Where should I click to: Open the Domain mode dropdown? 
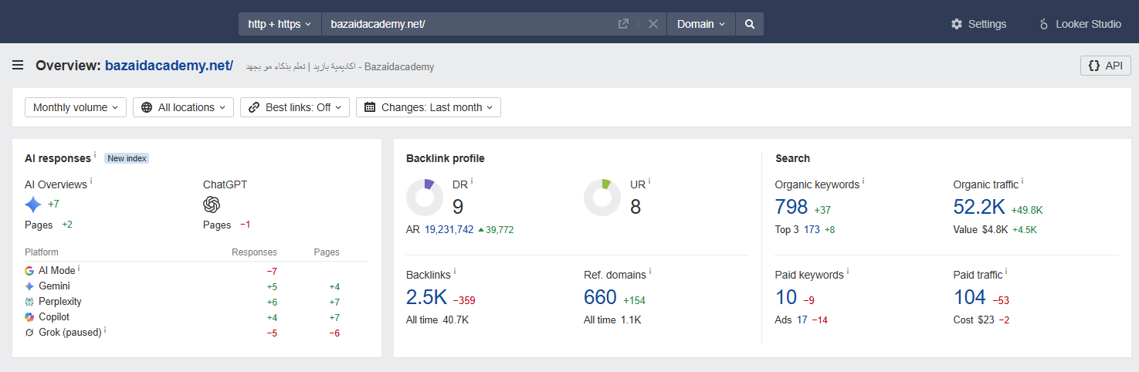(x=701, y=24)
